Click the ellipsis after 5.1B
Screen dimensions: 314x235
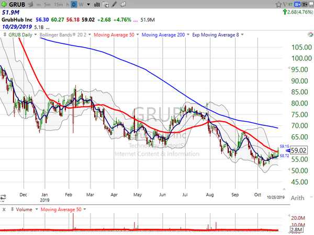pos(48,28)
